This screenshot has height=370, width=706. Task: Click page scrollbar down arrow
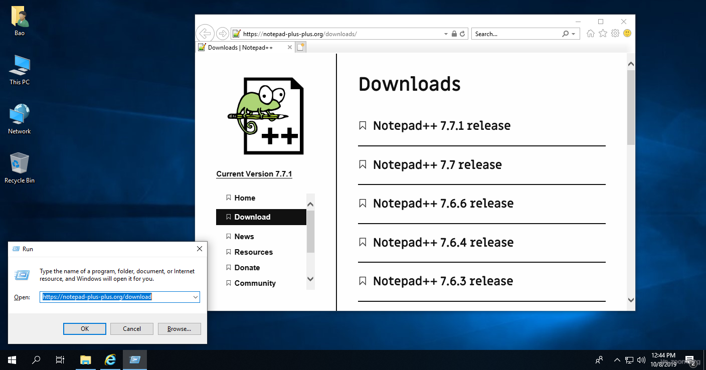(631, 300)
